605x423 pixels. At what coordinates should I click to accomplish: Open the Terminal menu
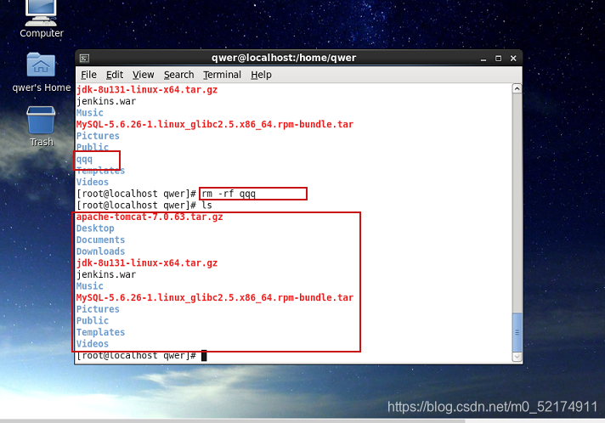click(223, 75)
